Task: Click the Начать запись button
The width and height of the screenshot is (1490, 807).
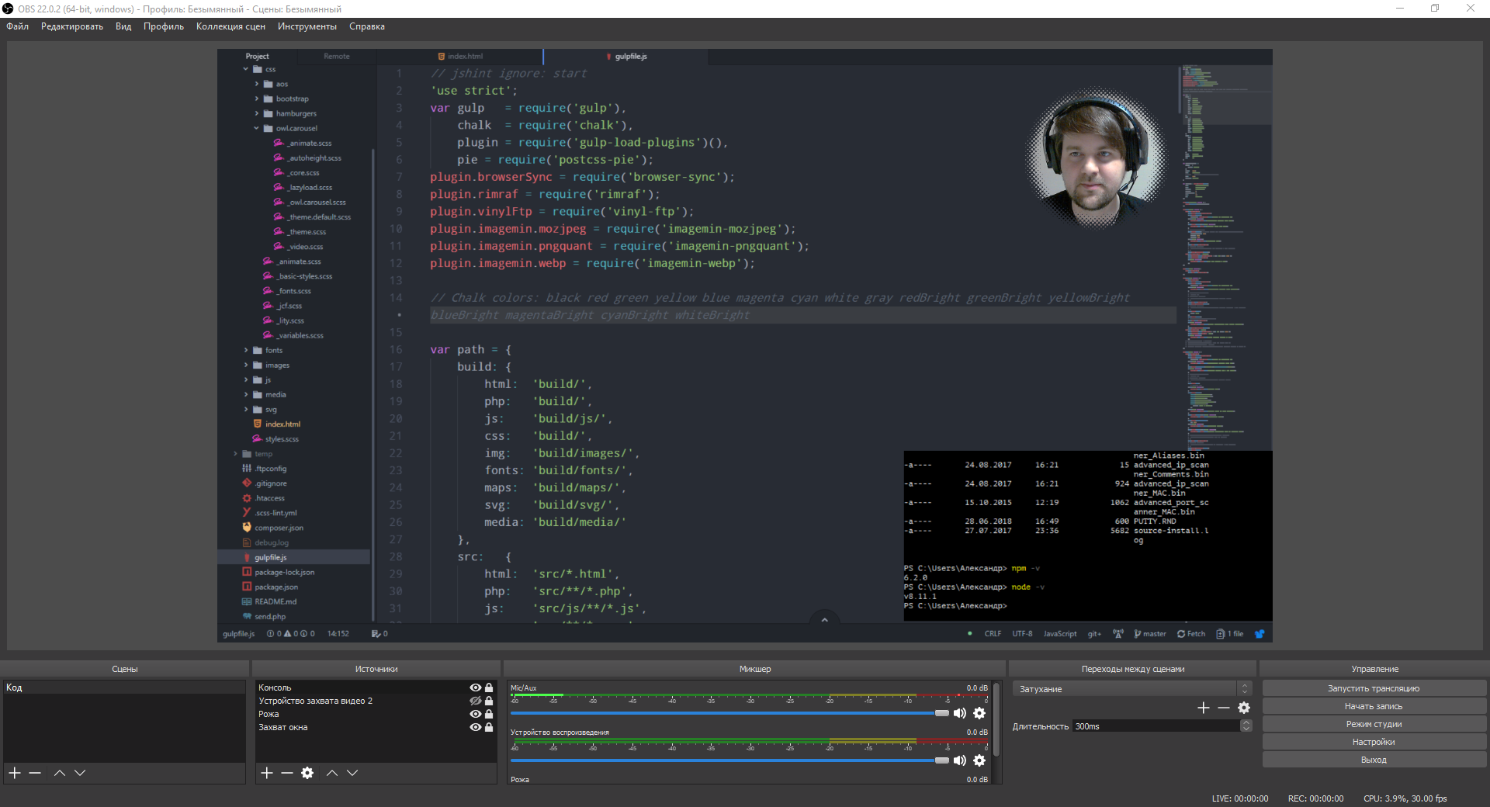Action: (1373, 706)
